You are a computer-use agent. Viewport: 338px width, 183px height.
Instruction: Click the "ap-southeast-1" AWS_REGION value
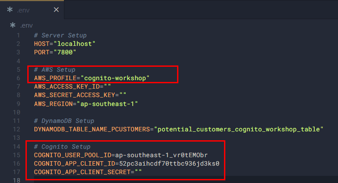106,103
